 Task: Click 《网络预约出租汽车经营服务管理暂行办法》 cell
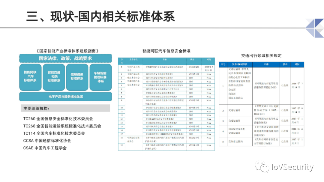[x=266, y=85]
